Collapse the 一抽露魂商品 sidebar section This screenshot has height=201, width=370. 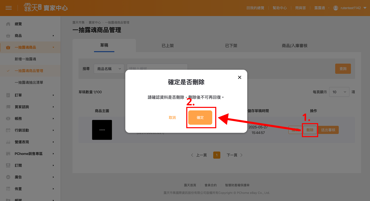click(x=53, y=47)
